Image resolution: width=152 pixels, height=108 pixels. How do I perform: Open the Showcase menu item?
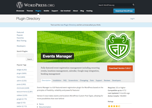tap(20, 11)
